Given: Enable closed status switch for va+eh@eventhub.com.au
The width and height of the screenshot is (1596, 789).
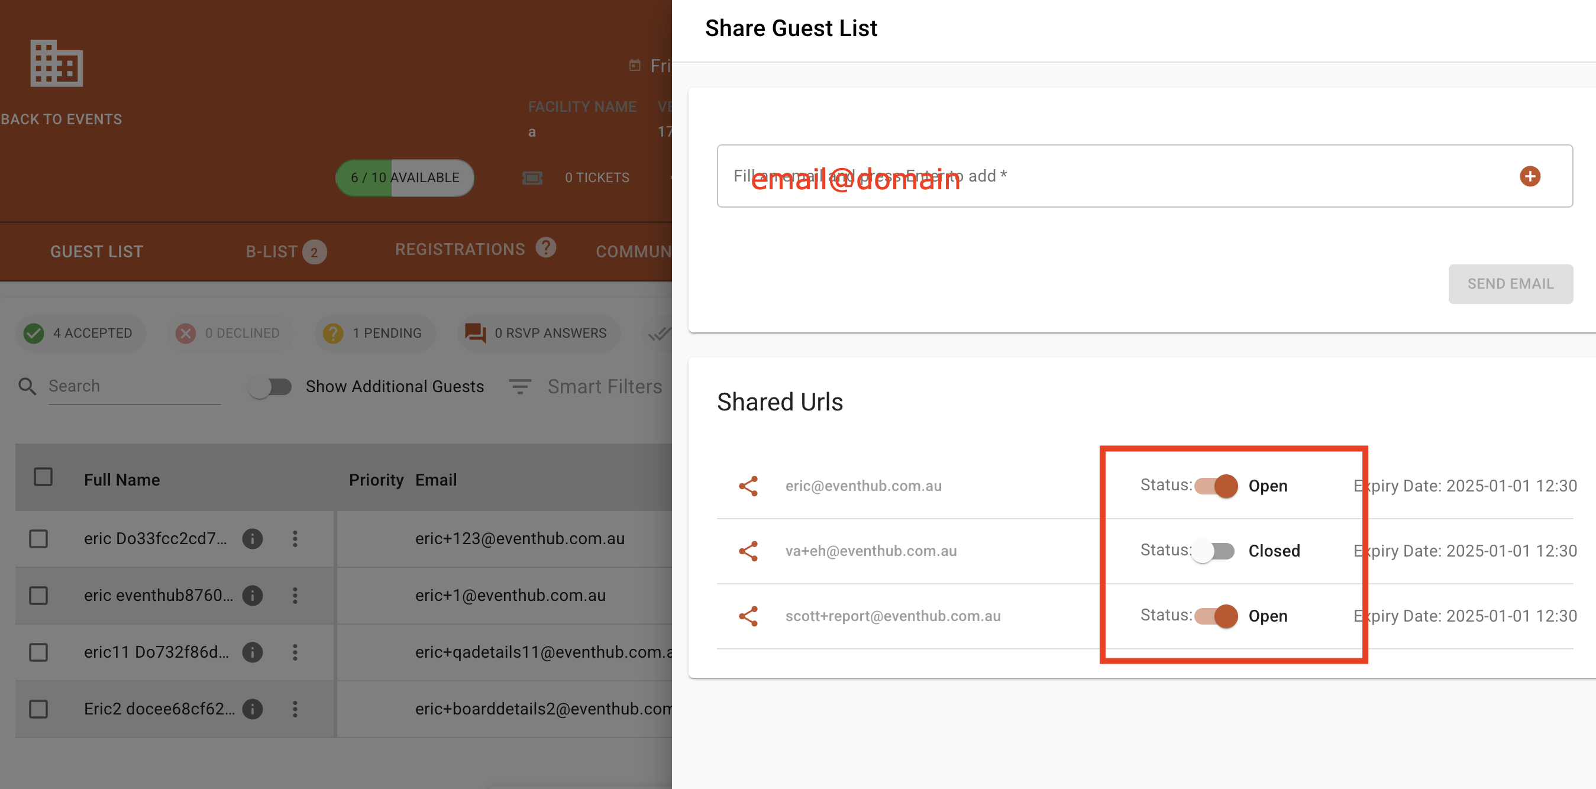Looking at the screenshot, I should (x=1213, y=551).
